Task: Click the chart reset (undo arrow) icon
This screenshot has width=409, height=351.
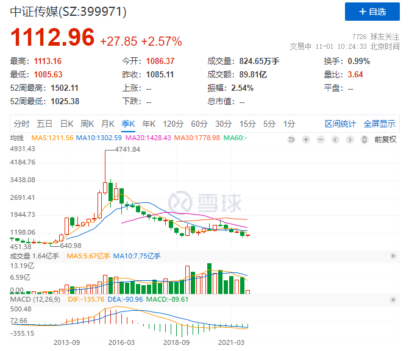Action: coord(291,140)
